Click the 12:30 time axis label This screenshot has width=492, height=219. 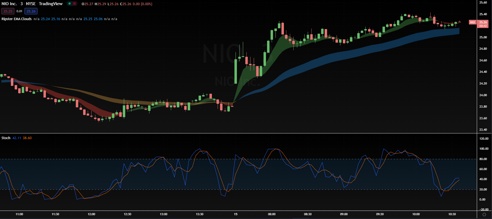click(x=127, y=214)
